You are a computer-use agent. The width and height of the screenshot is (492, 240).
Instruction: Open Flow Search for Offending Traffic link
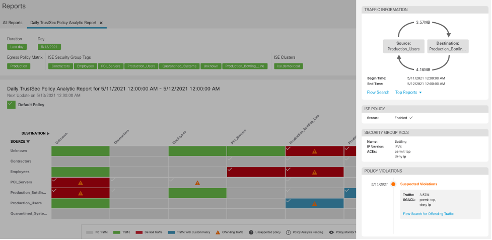pos(428,214)
